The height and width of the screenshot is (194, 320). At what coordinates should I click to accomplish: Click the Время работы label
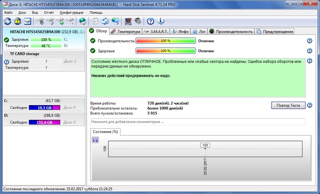coord(103,103)
